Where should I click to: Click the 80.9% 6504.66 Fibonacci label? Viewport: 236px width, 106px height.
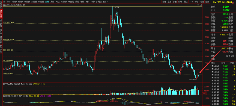click(x=8, y=22)
